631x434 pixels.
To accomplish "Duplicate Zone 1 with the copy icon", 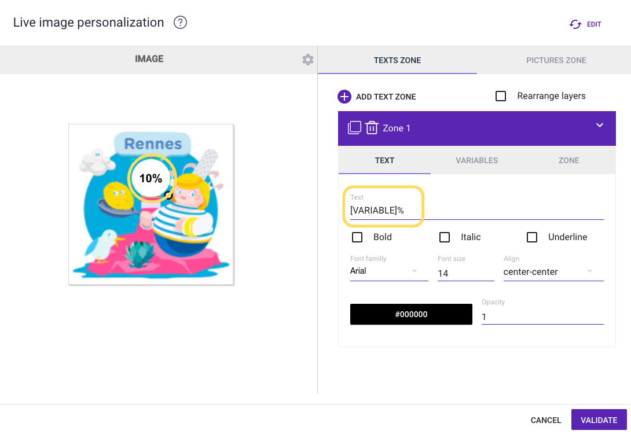I will click(354, 128).
